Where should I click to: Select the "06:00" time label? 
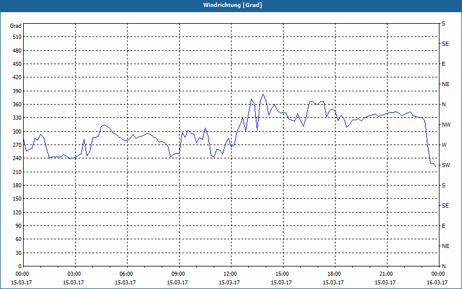[127, 274]
